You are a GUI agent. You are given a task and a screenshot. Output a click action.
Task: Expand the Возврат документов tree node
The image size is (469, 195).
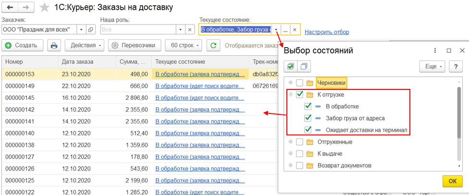pyautogui.click(x=290, y=165)
